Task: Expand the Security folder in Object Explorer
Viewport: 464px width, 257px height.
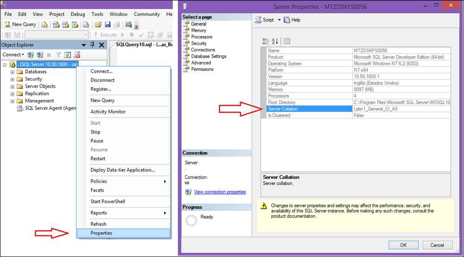Action: tap(12, 79)
